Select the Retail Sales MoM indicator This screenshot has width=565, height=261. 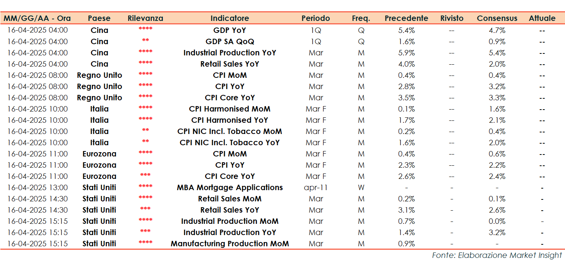(x=229, y=199)
